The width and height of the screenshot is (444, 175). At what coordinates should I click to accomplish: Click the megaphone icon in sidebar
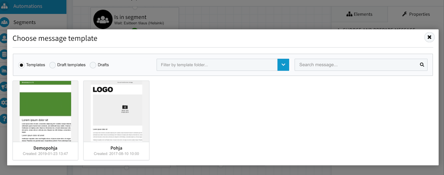tap(4, 87)
